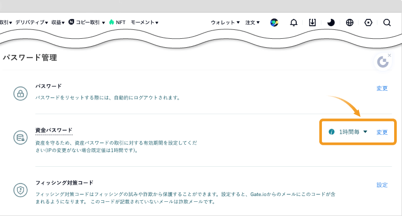Expand the モーメント menu
This screenshot has width=402, height=216.
pyautogui.click(x=144, y=23)
